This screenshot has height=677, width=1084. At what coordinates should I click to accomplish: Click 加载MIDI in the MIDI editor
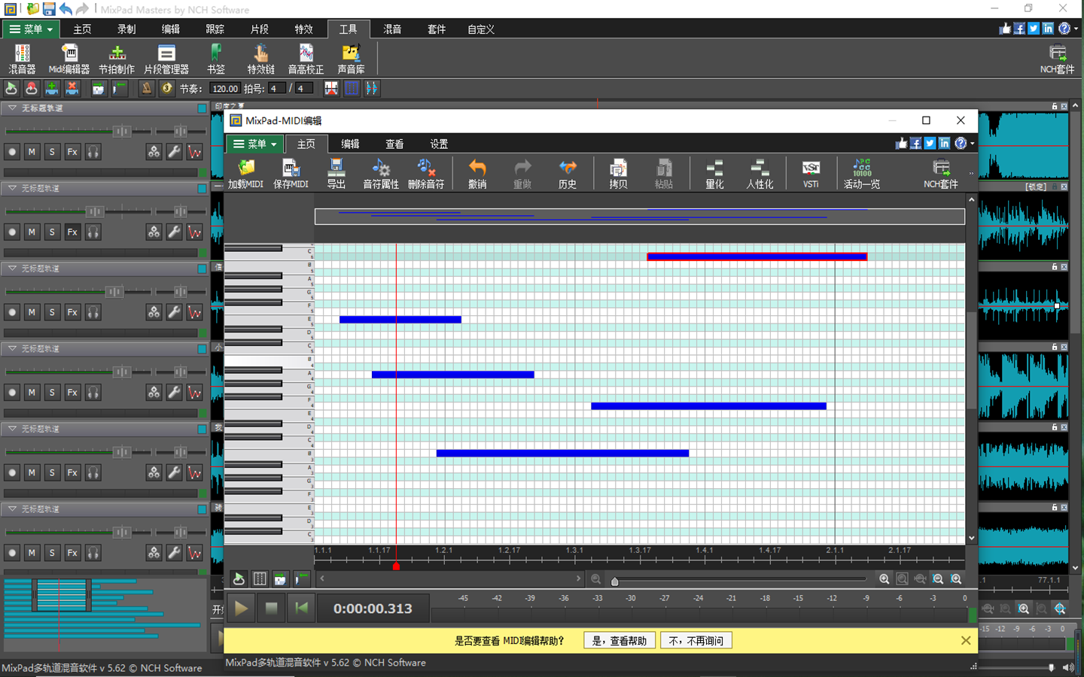point(245,174)
